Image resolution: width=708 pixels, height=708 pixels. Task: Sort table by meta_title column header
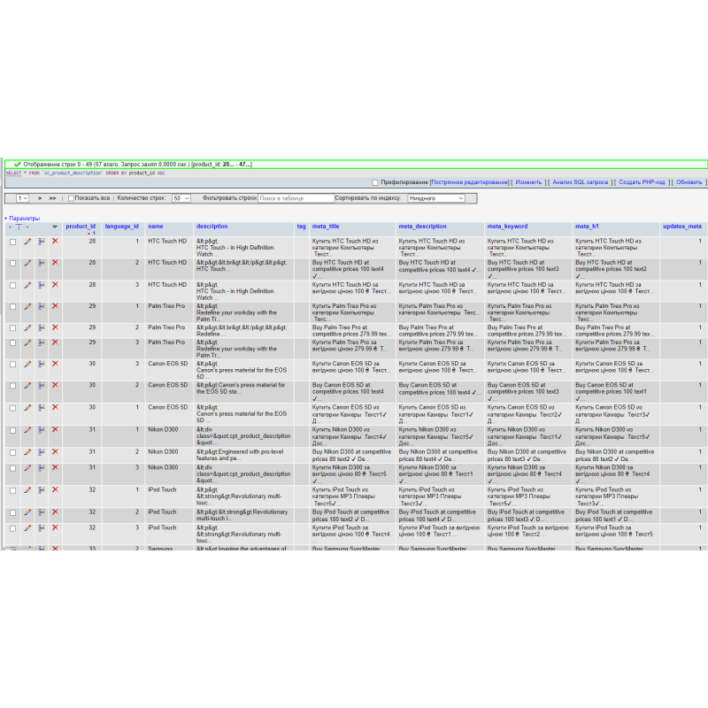325,227
